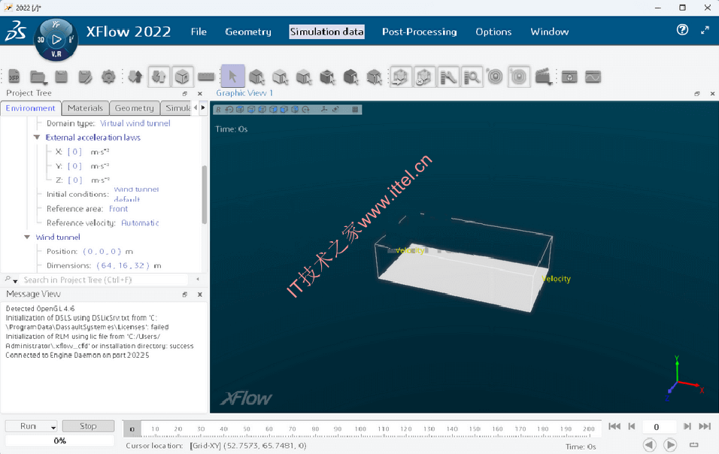
Task: Open the Simulation data menu
Action: point(327,32)
